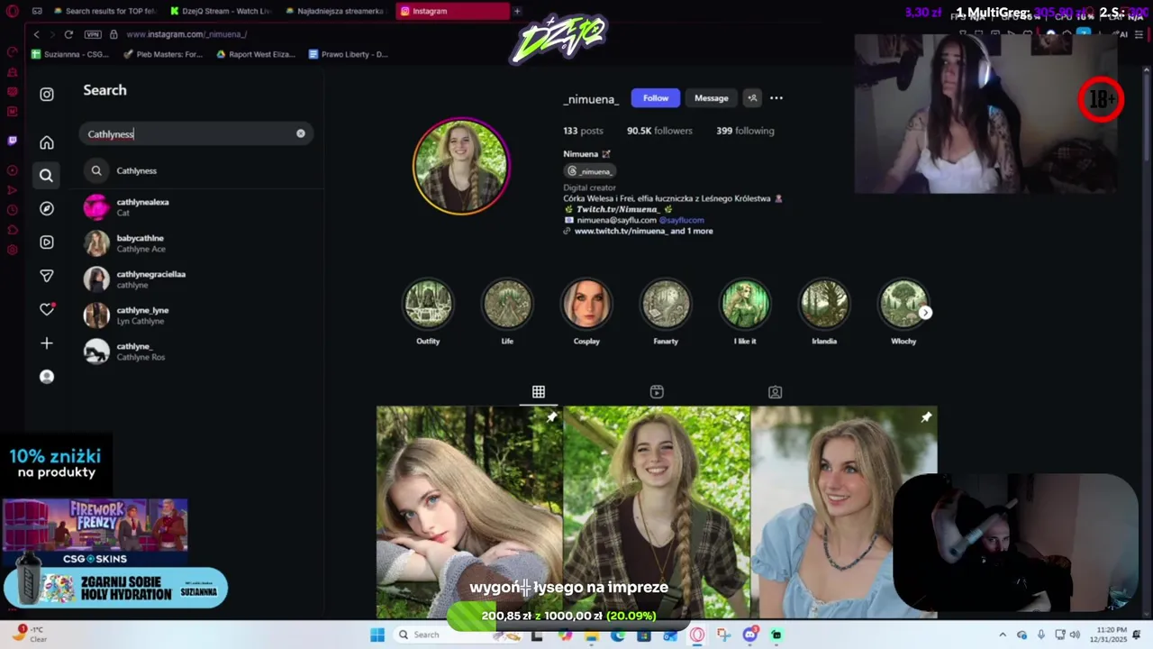Image resolution: width=1153 pixels, height=649 pixels.
Task: Open the profile picture story of _nimuena_
Action: (x=461, y=167)
